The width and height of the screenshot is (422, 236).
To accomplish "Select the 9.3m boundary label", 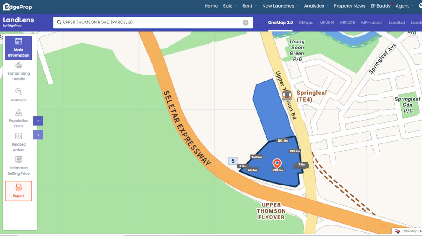I will pyautogui.click(x=242, y=166).
